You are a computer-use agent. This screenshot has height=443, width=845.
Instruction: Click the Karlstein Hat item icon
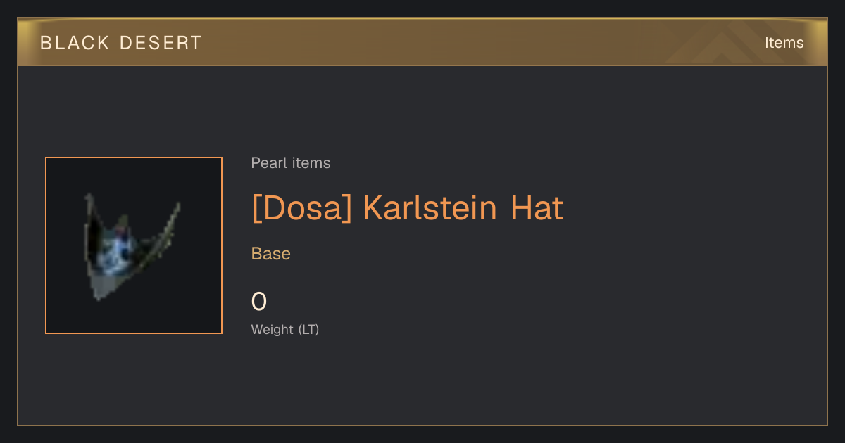point(134,245)
